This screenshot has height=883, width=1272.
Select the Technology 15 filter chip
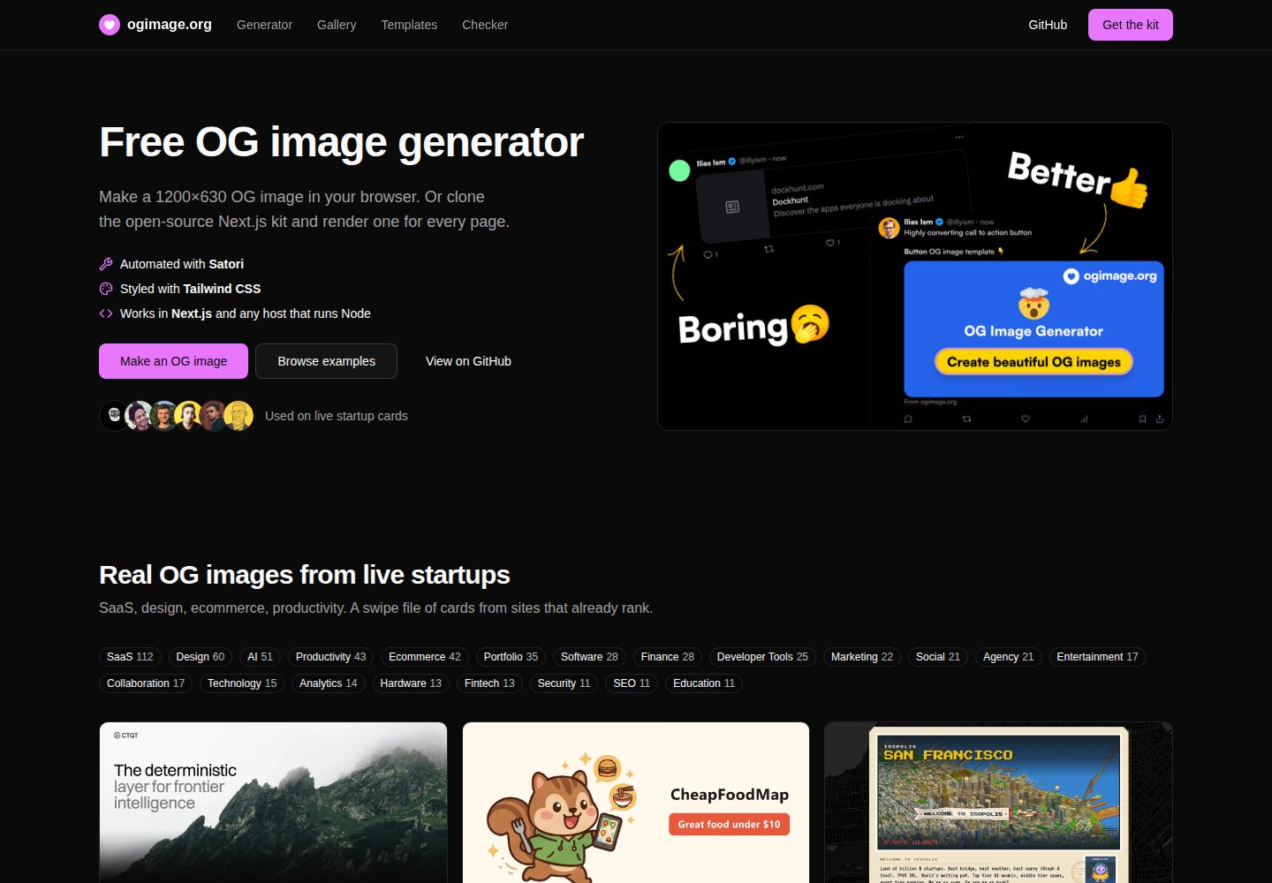coord(242,683)
